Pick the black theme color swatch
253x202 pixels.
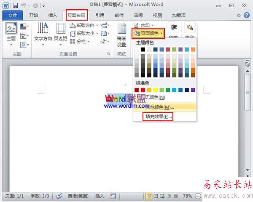click(143, 50)
